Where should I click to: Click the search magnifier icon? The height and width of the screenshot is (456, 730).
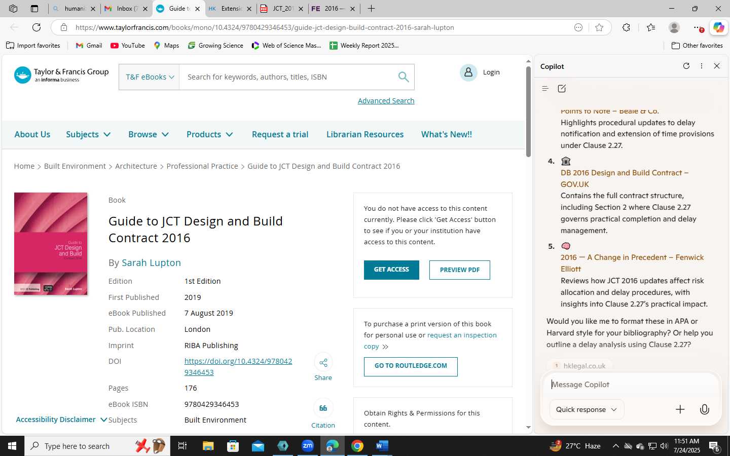point(404,77)
